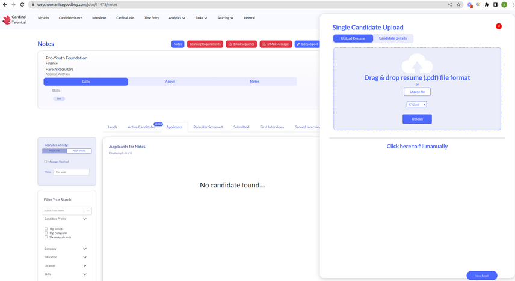The width and height of the screenshot is (515, 281).
Task: Open the Recruiter Screened tab
Action: pos(208,127)
